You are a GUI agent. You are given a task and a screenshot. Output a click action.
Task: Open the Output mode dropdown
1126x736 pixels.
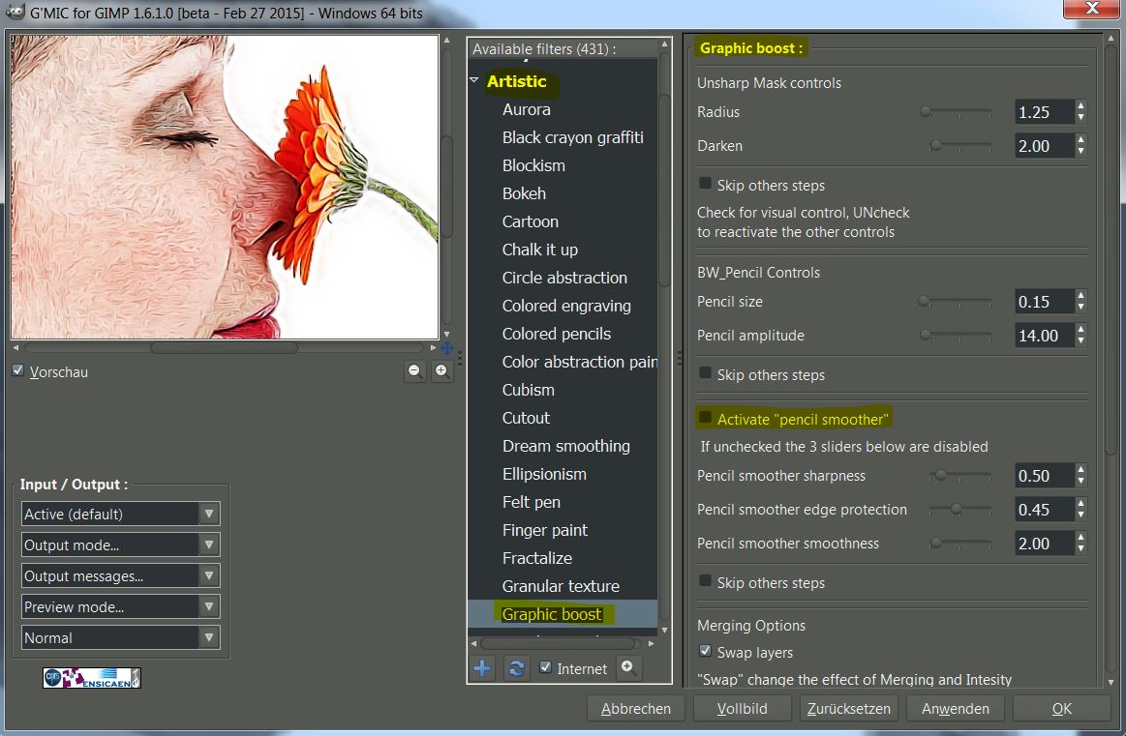pyautogui.click(x=121, y=545)
